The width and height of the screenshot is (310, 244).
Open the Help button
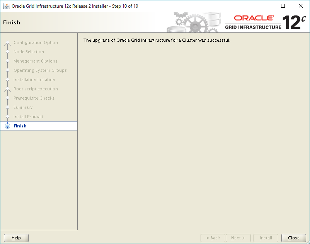pos(16,238)
